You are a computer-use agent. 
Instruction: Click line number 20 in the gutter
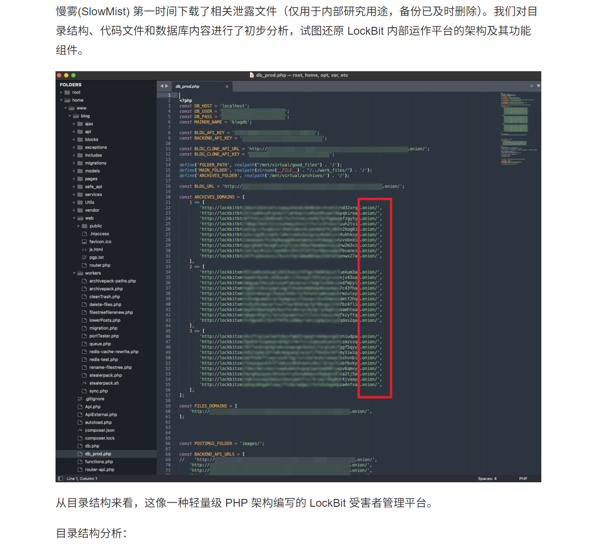(x=168, y=197)
